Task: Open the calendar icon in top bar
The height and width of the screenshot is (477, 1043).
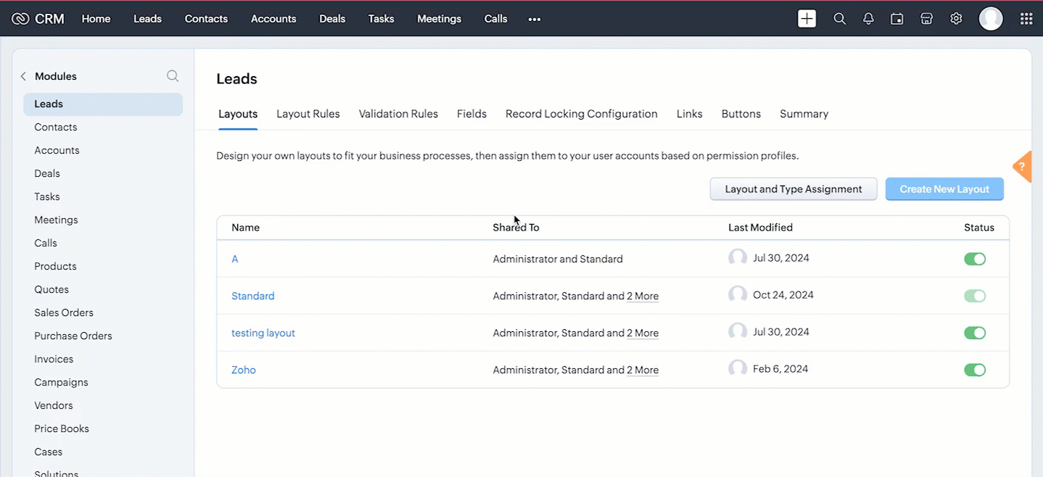Action: [897, 19]
